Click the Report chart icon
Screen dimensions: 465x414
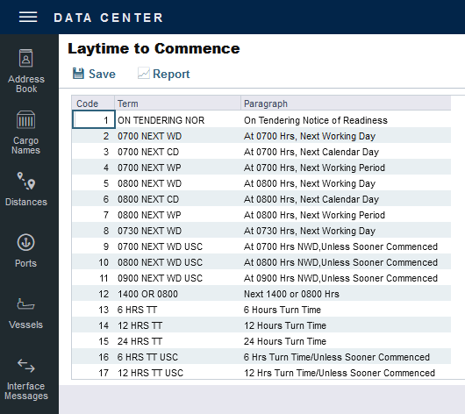[144, 74]
